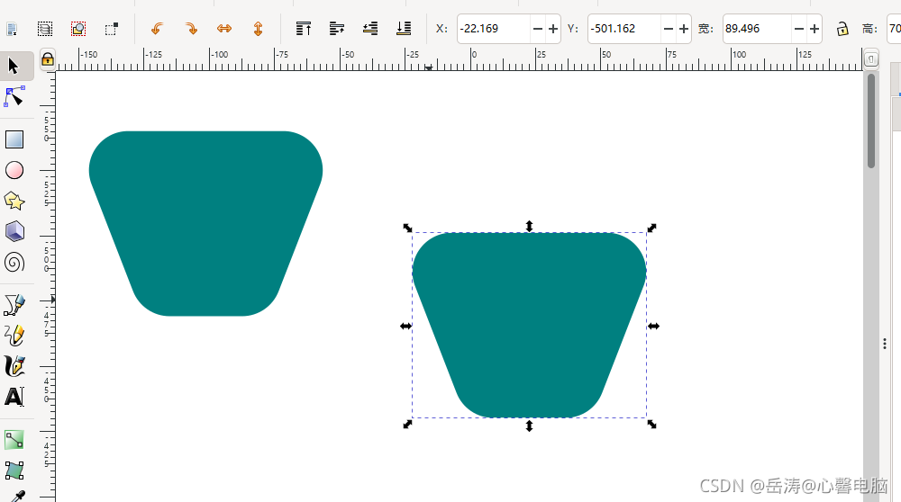This screenshot has width=901, height=502.
Task: Decrease the width value
Action: click(798, 29)
